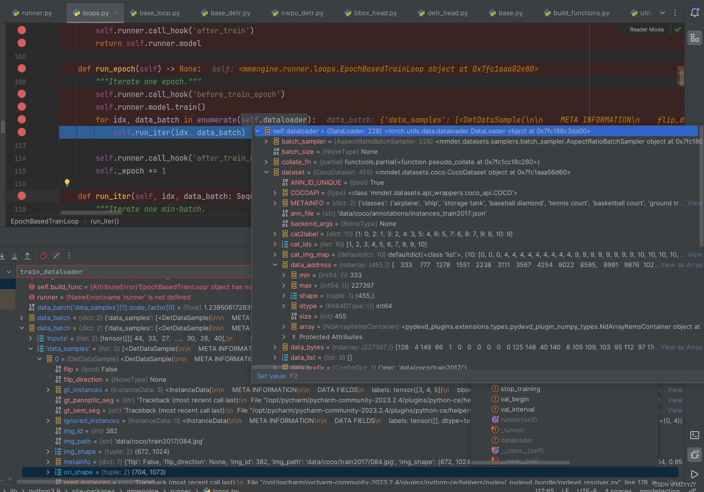The height and width of the screenshot is (492, 704).
Task: Switch to build_functions.py tab
Action: [x=577, y=13]
